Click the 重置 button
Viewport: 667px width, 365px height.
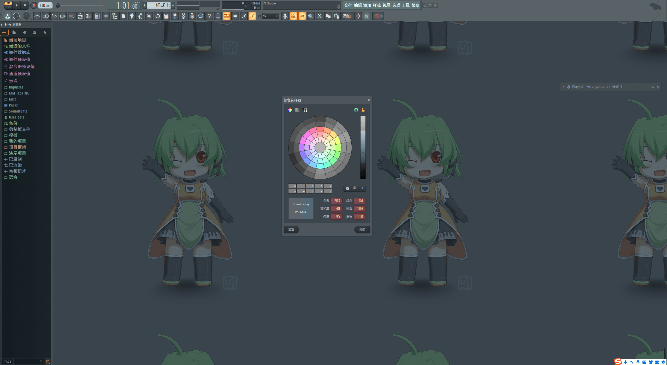pyautogui.click(x=291, y=229)
